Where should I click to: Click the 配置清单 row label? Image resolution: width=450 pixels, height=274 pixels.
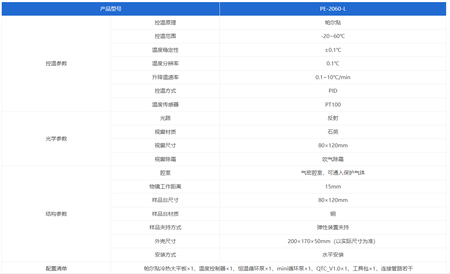click(56, 269)
